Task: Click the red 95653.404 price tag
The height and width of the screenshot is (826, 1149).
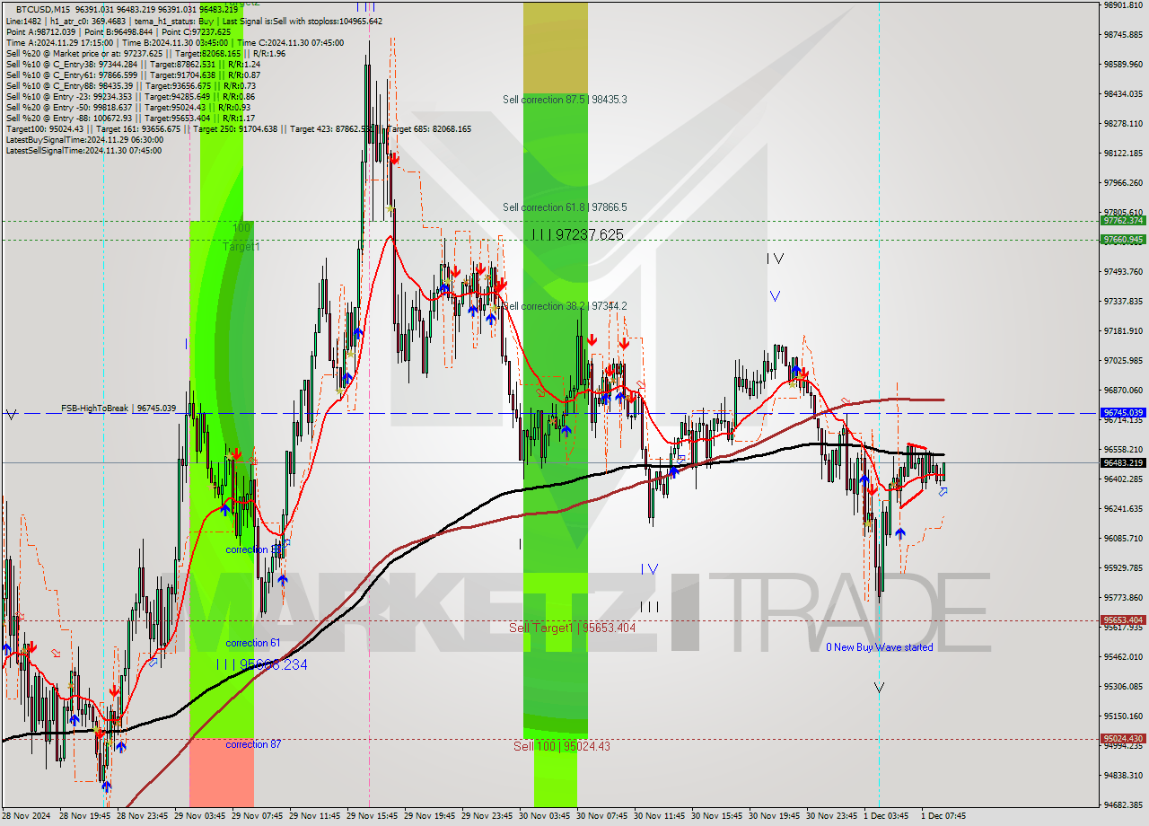Action: [1122, 620]
